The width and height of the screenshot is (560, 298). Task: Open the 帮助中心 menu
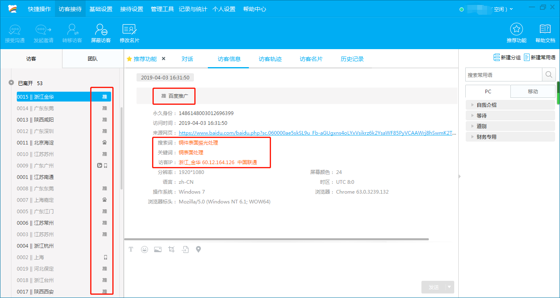[255, 9]
